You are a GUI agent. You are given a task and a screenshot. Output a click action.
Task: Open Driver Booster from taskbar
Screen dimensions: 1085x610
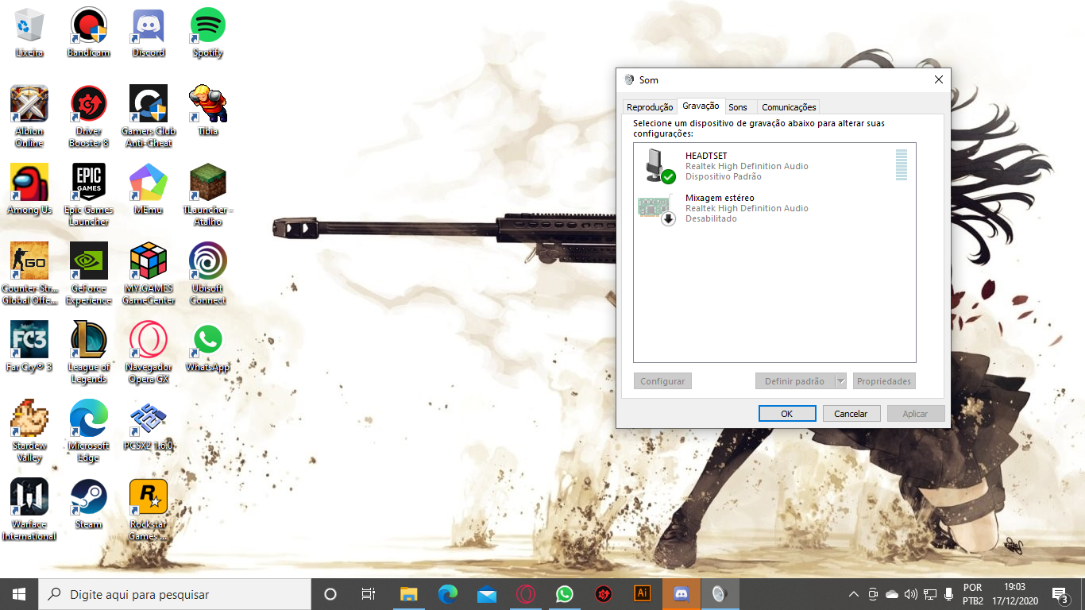[x=603, y=594]
